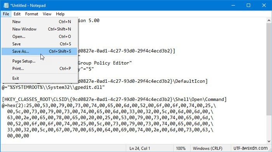Click the line starting "63,00,2e,00"
This screenshot has width=272, height=152.
(x=110, y=118)
